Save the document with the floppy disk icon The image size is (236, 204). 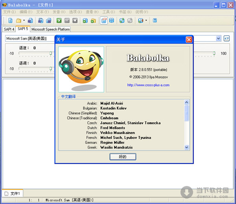click(30, 20)
